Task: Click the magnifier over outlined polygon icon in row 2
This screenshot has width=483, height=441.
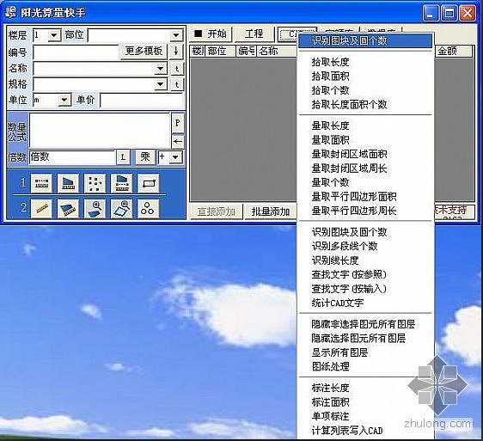Action: (x=122, y=209)
